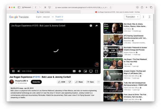Like the video with 633K likes
This screenshot has width=161, height=110.
61,82
